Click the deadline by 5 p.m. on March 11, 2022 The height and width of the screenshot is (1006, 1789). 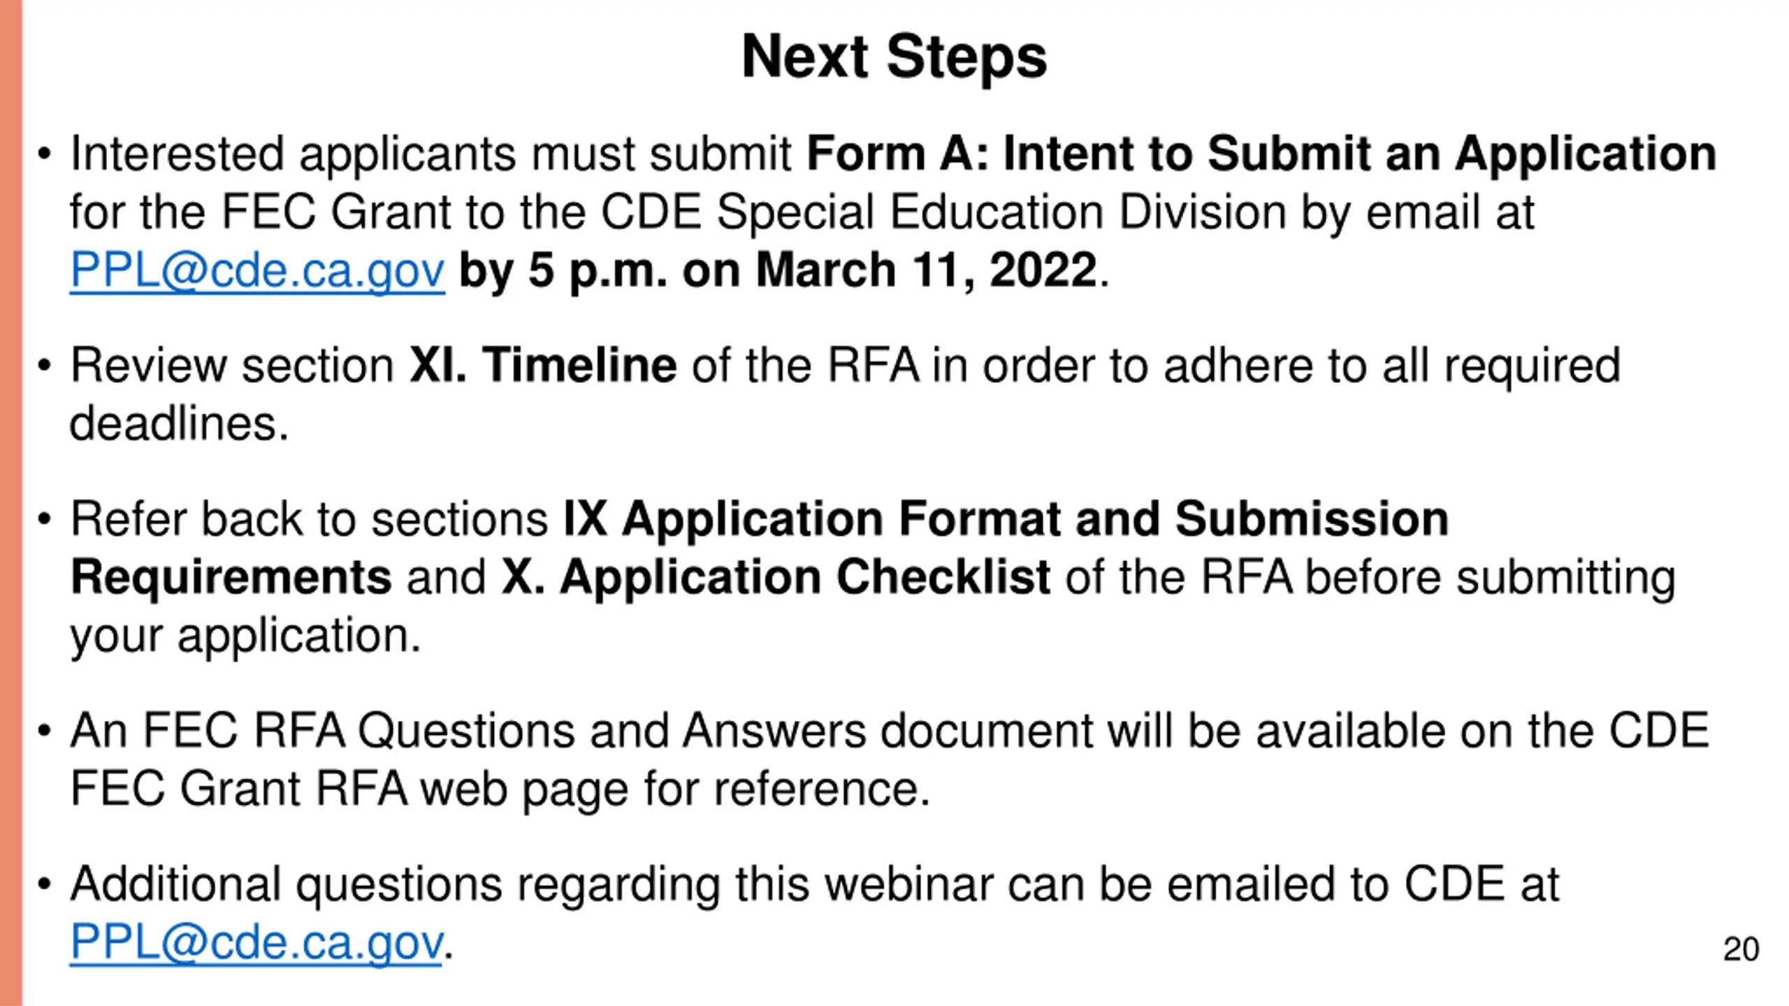coord(778,270)
